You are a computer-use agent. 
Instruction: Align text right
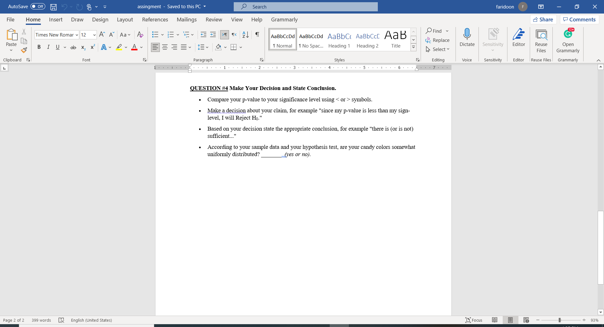coord(174,47)
